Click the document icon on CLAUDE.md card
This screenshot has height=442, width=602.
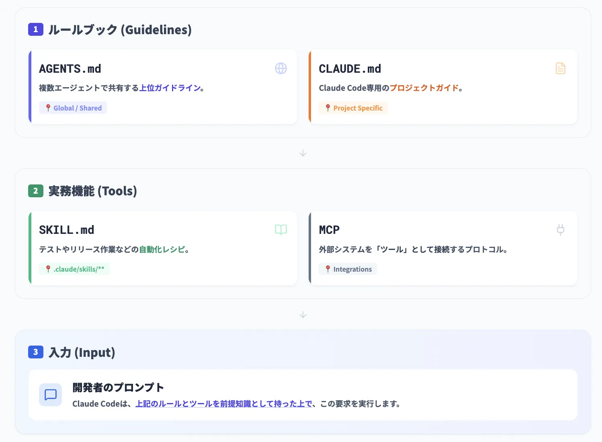pos(560,68)
